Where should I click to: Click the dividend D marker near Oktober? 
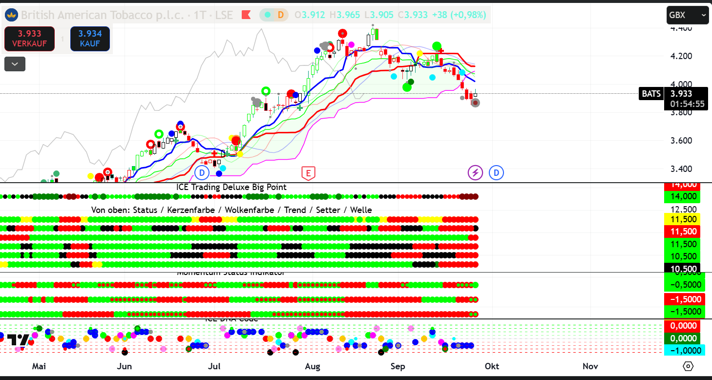(497, 172)
